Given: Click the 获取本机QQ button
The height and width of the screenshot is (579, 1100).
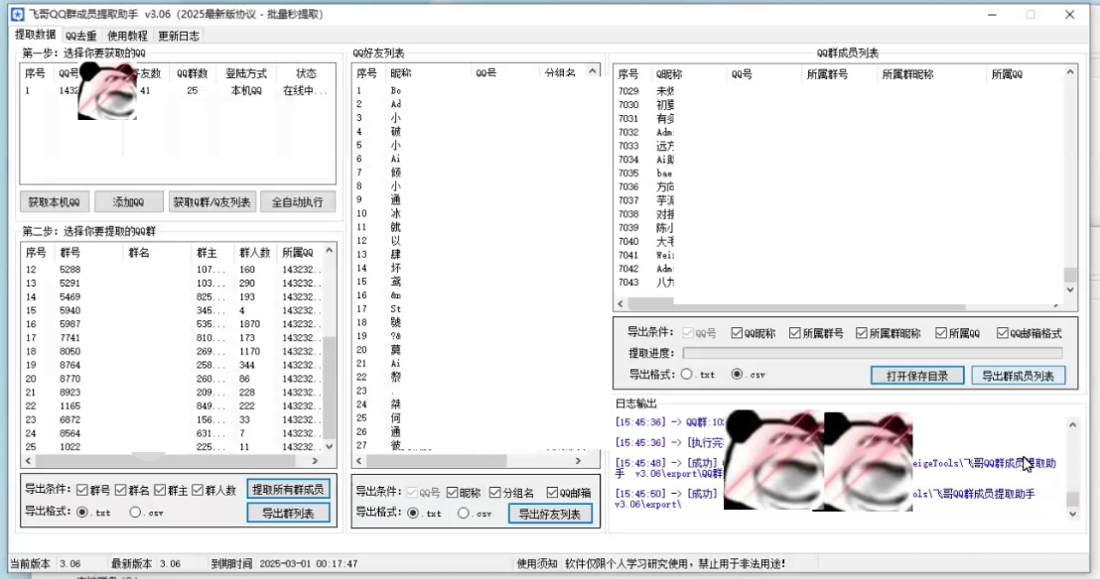Looking at the screenshot, I should pos(54,202).
